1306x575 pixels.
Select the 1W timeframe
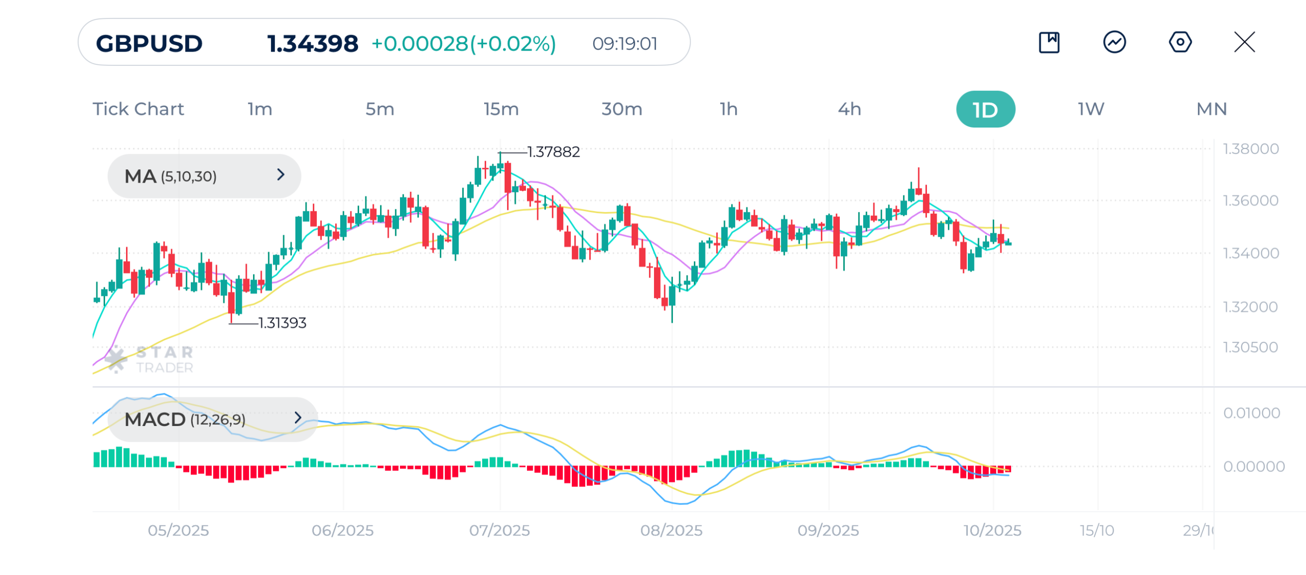(1091, 109)
